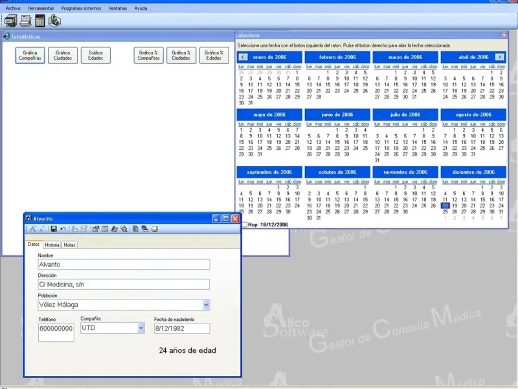Click the Fecha de nacimiento field
The height and width of the screenshot is (389, 518).
182,328
